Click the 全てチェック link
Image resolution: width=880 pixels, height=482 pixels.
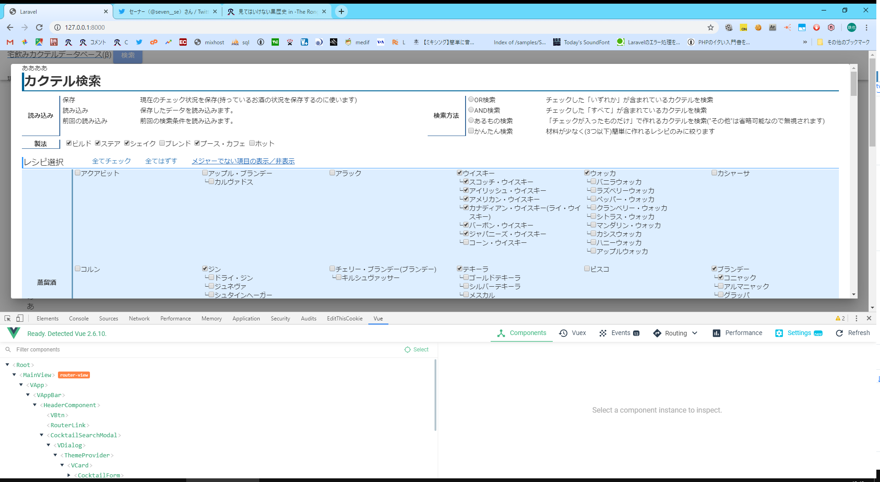tap(111, 161)
